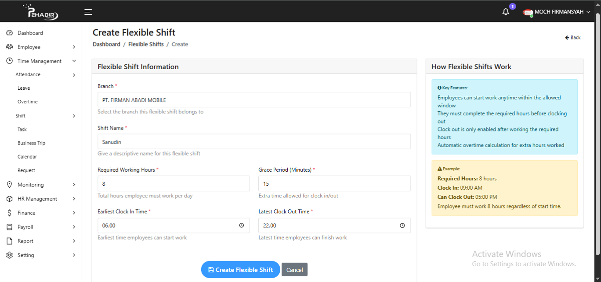Viewport: 601px width, 282px height.
Task: Open the MOCH FIRMANSYAH account dropdown
Action: tap(557, 12)
